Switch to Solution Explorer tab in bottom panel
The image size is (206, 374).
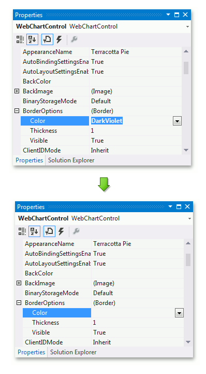73,352
